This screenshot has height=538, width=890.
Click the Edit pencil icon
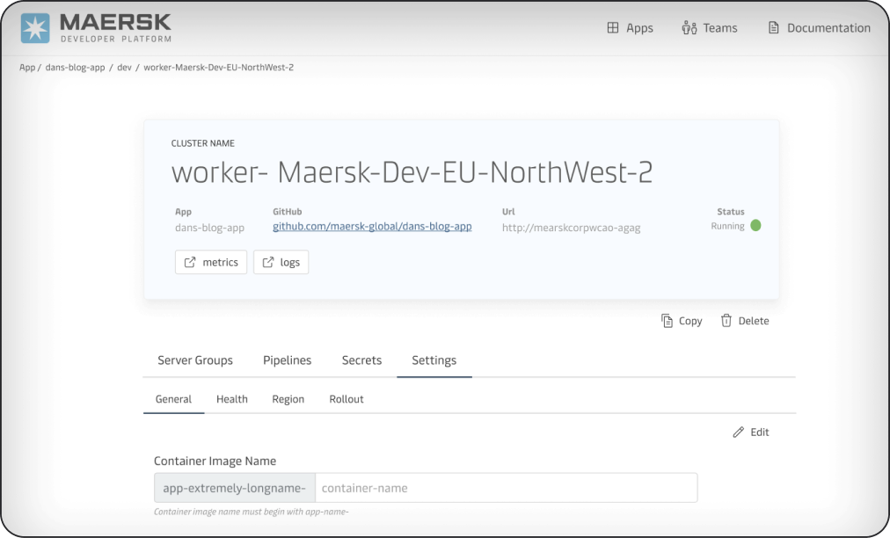click(739, 433)
